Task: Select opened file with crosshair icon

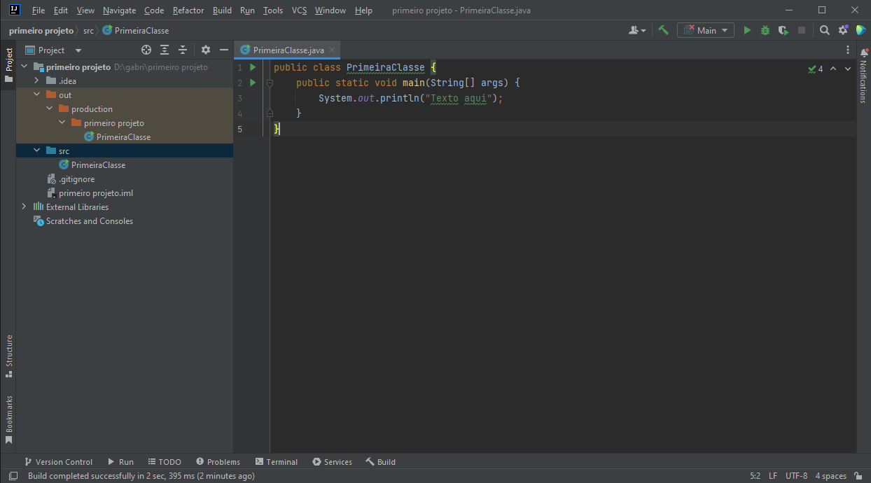Action: [x=146, y=50]
